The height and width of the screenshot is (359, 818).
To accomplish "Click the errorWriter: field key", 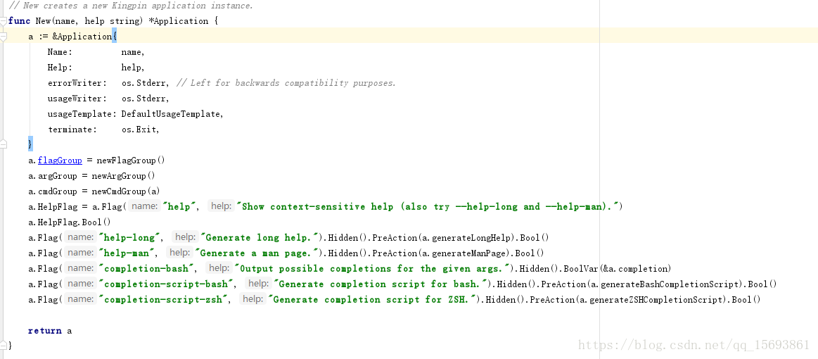I will coord(77,83).
